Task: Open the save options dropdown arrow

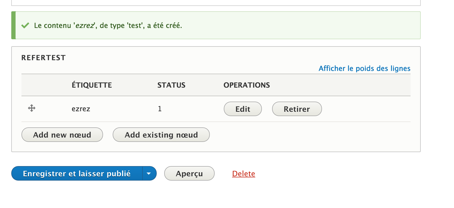Action: (149, 174)
